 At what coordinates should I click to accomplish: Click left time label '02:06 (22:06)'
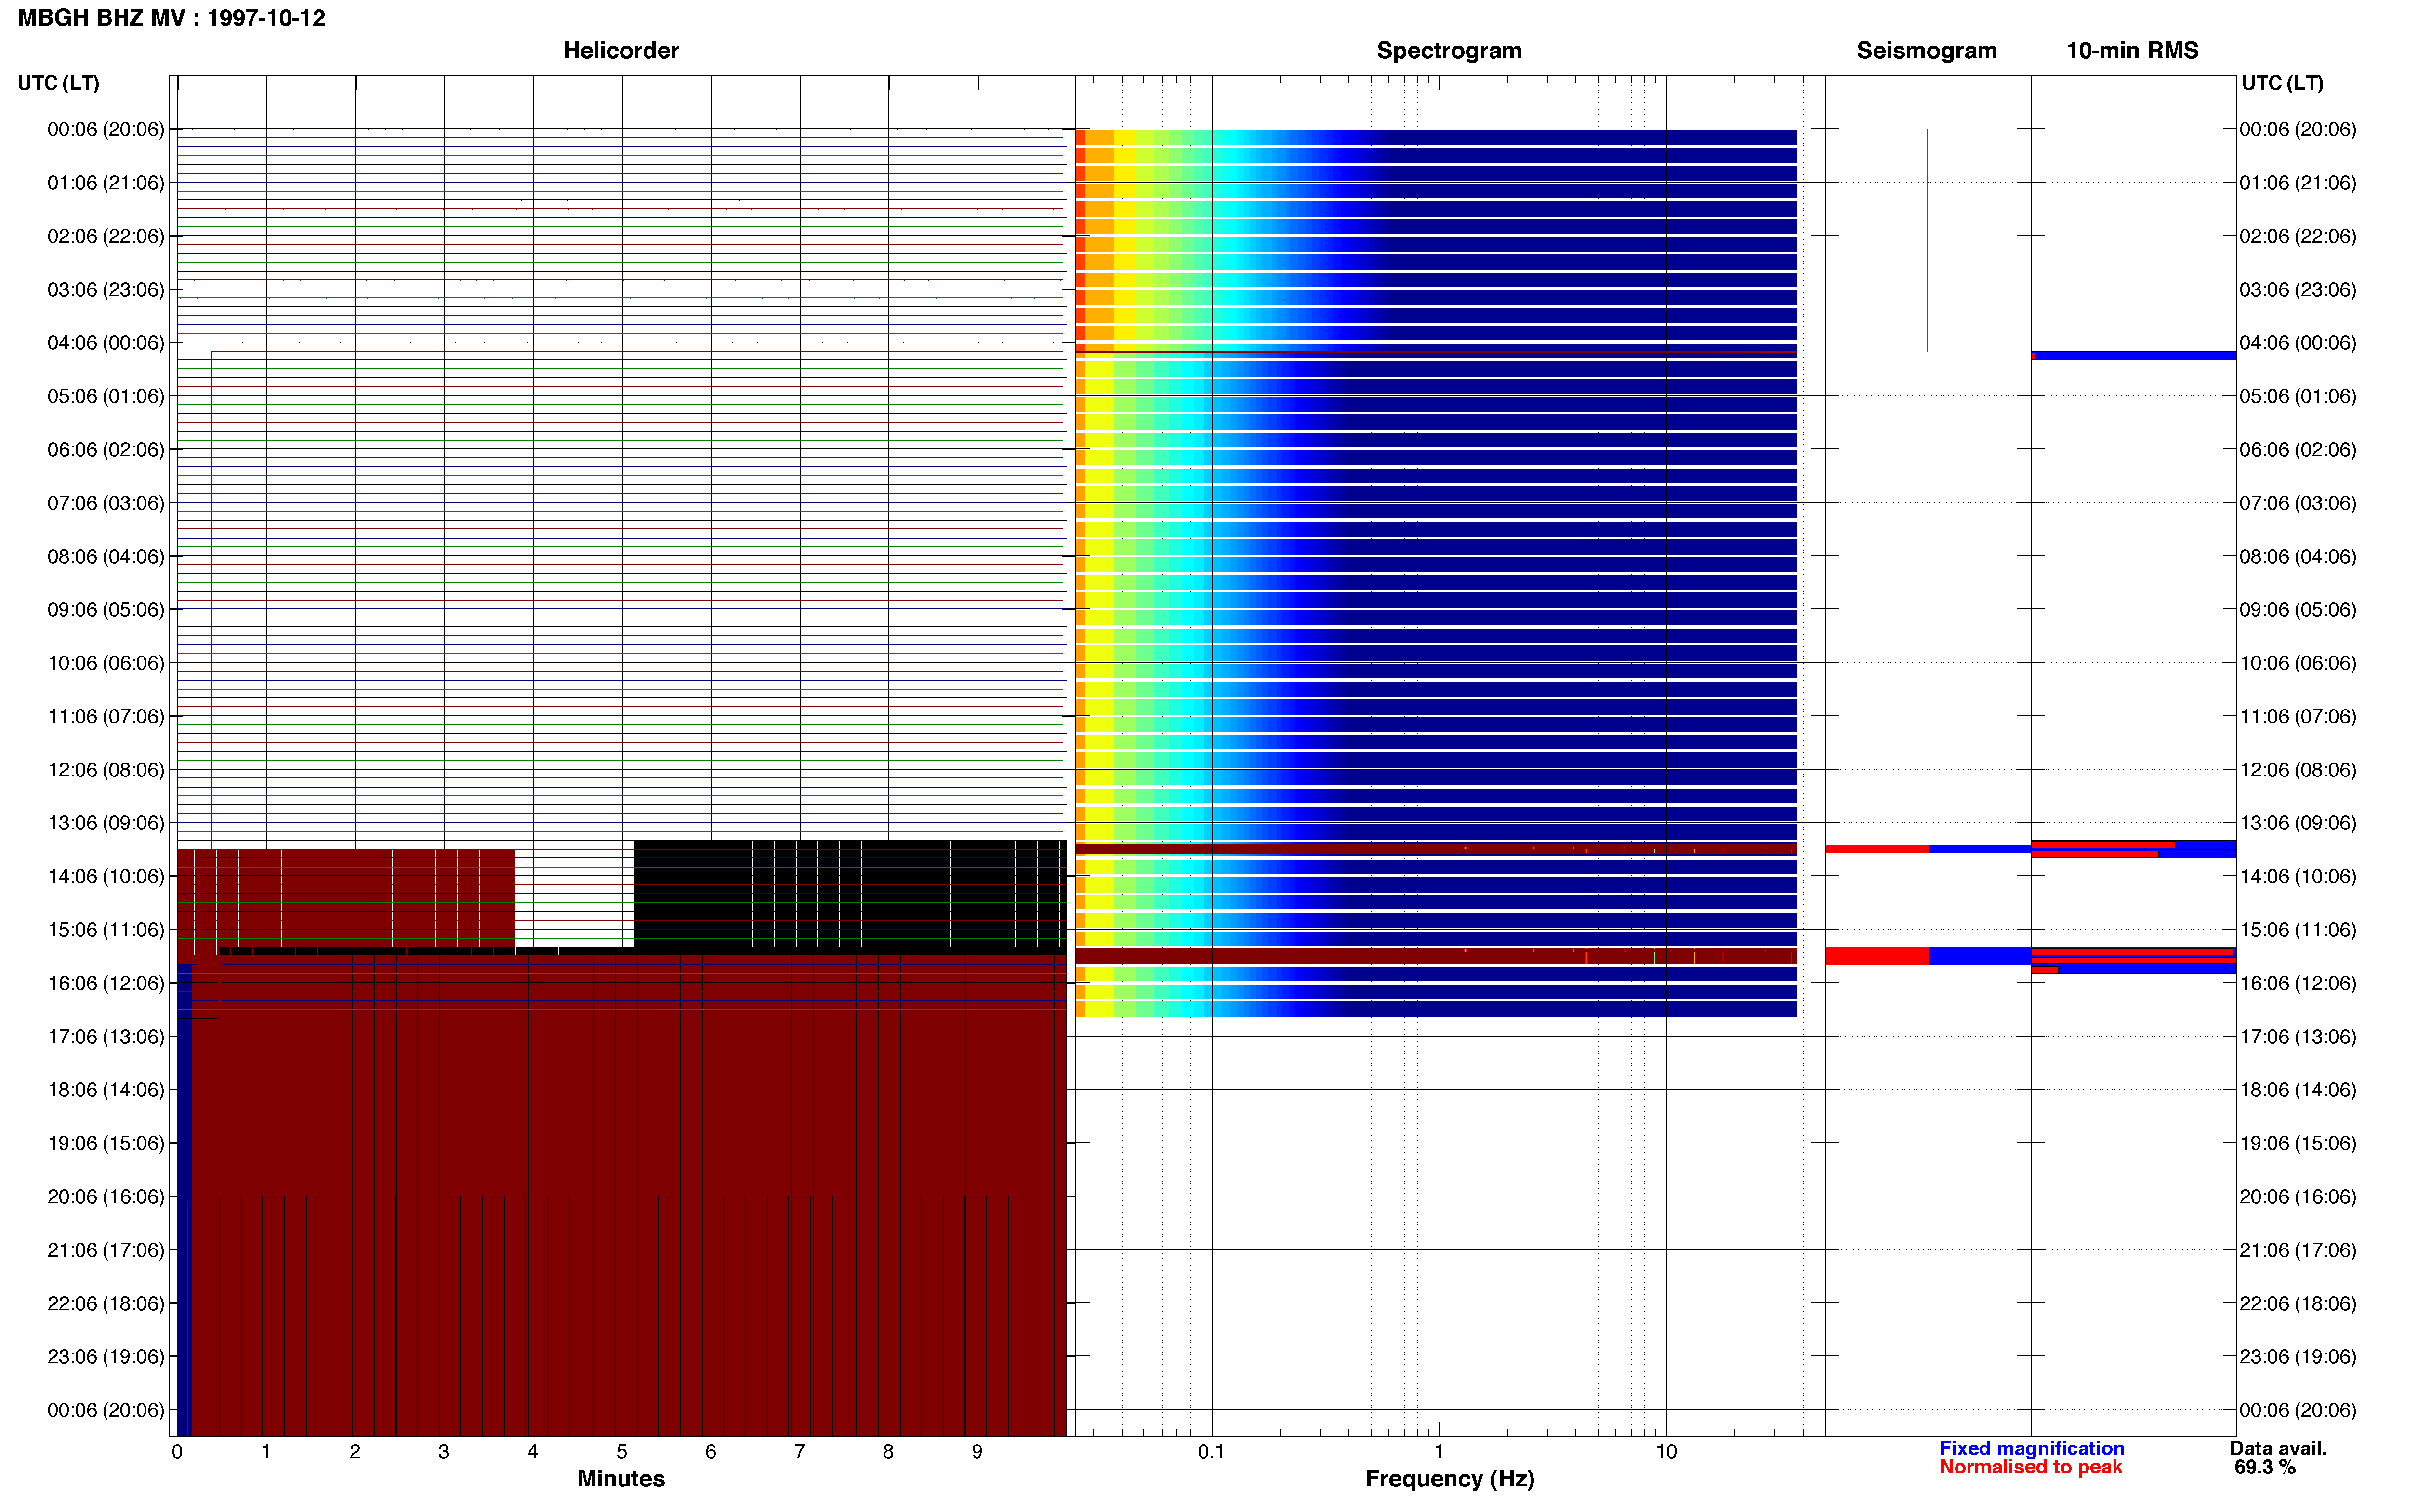(106, 236)
